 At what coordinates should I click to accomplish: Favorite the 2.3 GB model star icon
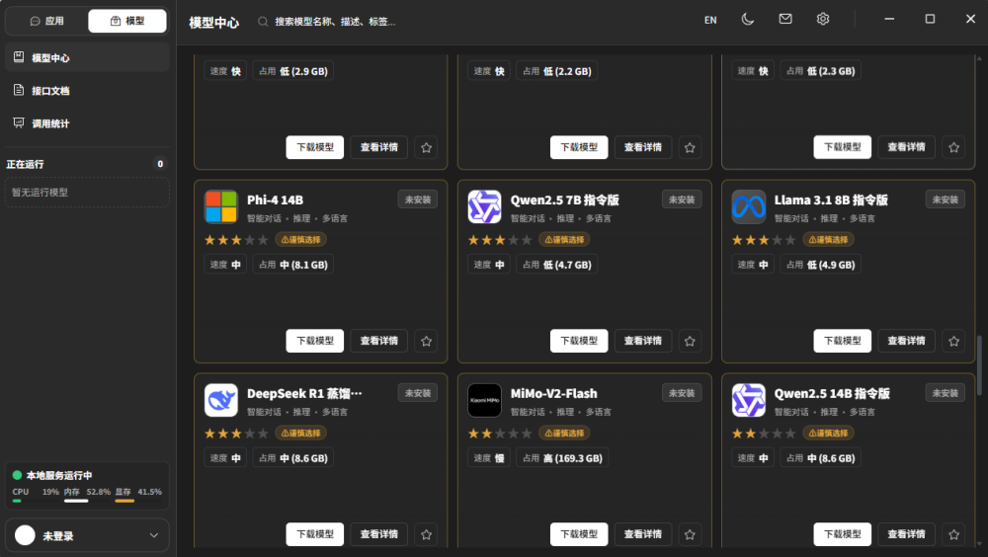pyautogui.click(x=953, y=147)
